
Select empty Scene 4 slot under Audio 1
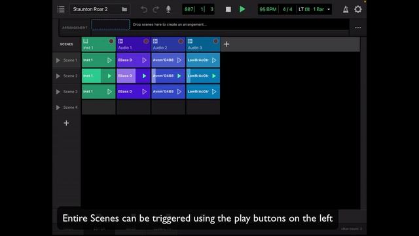134,108
